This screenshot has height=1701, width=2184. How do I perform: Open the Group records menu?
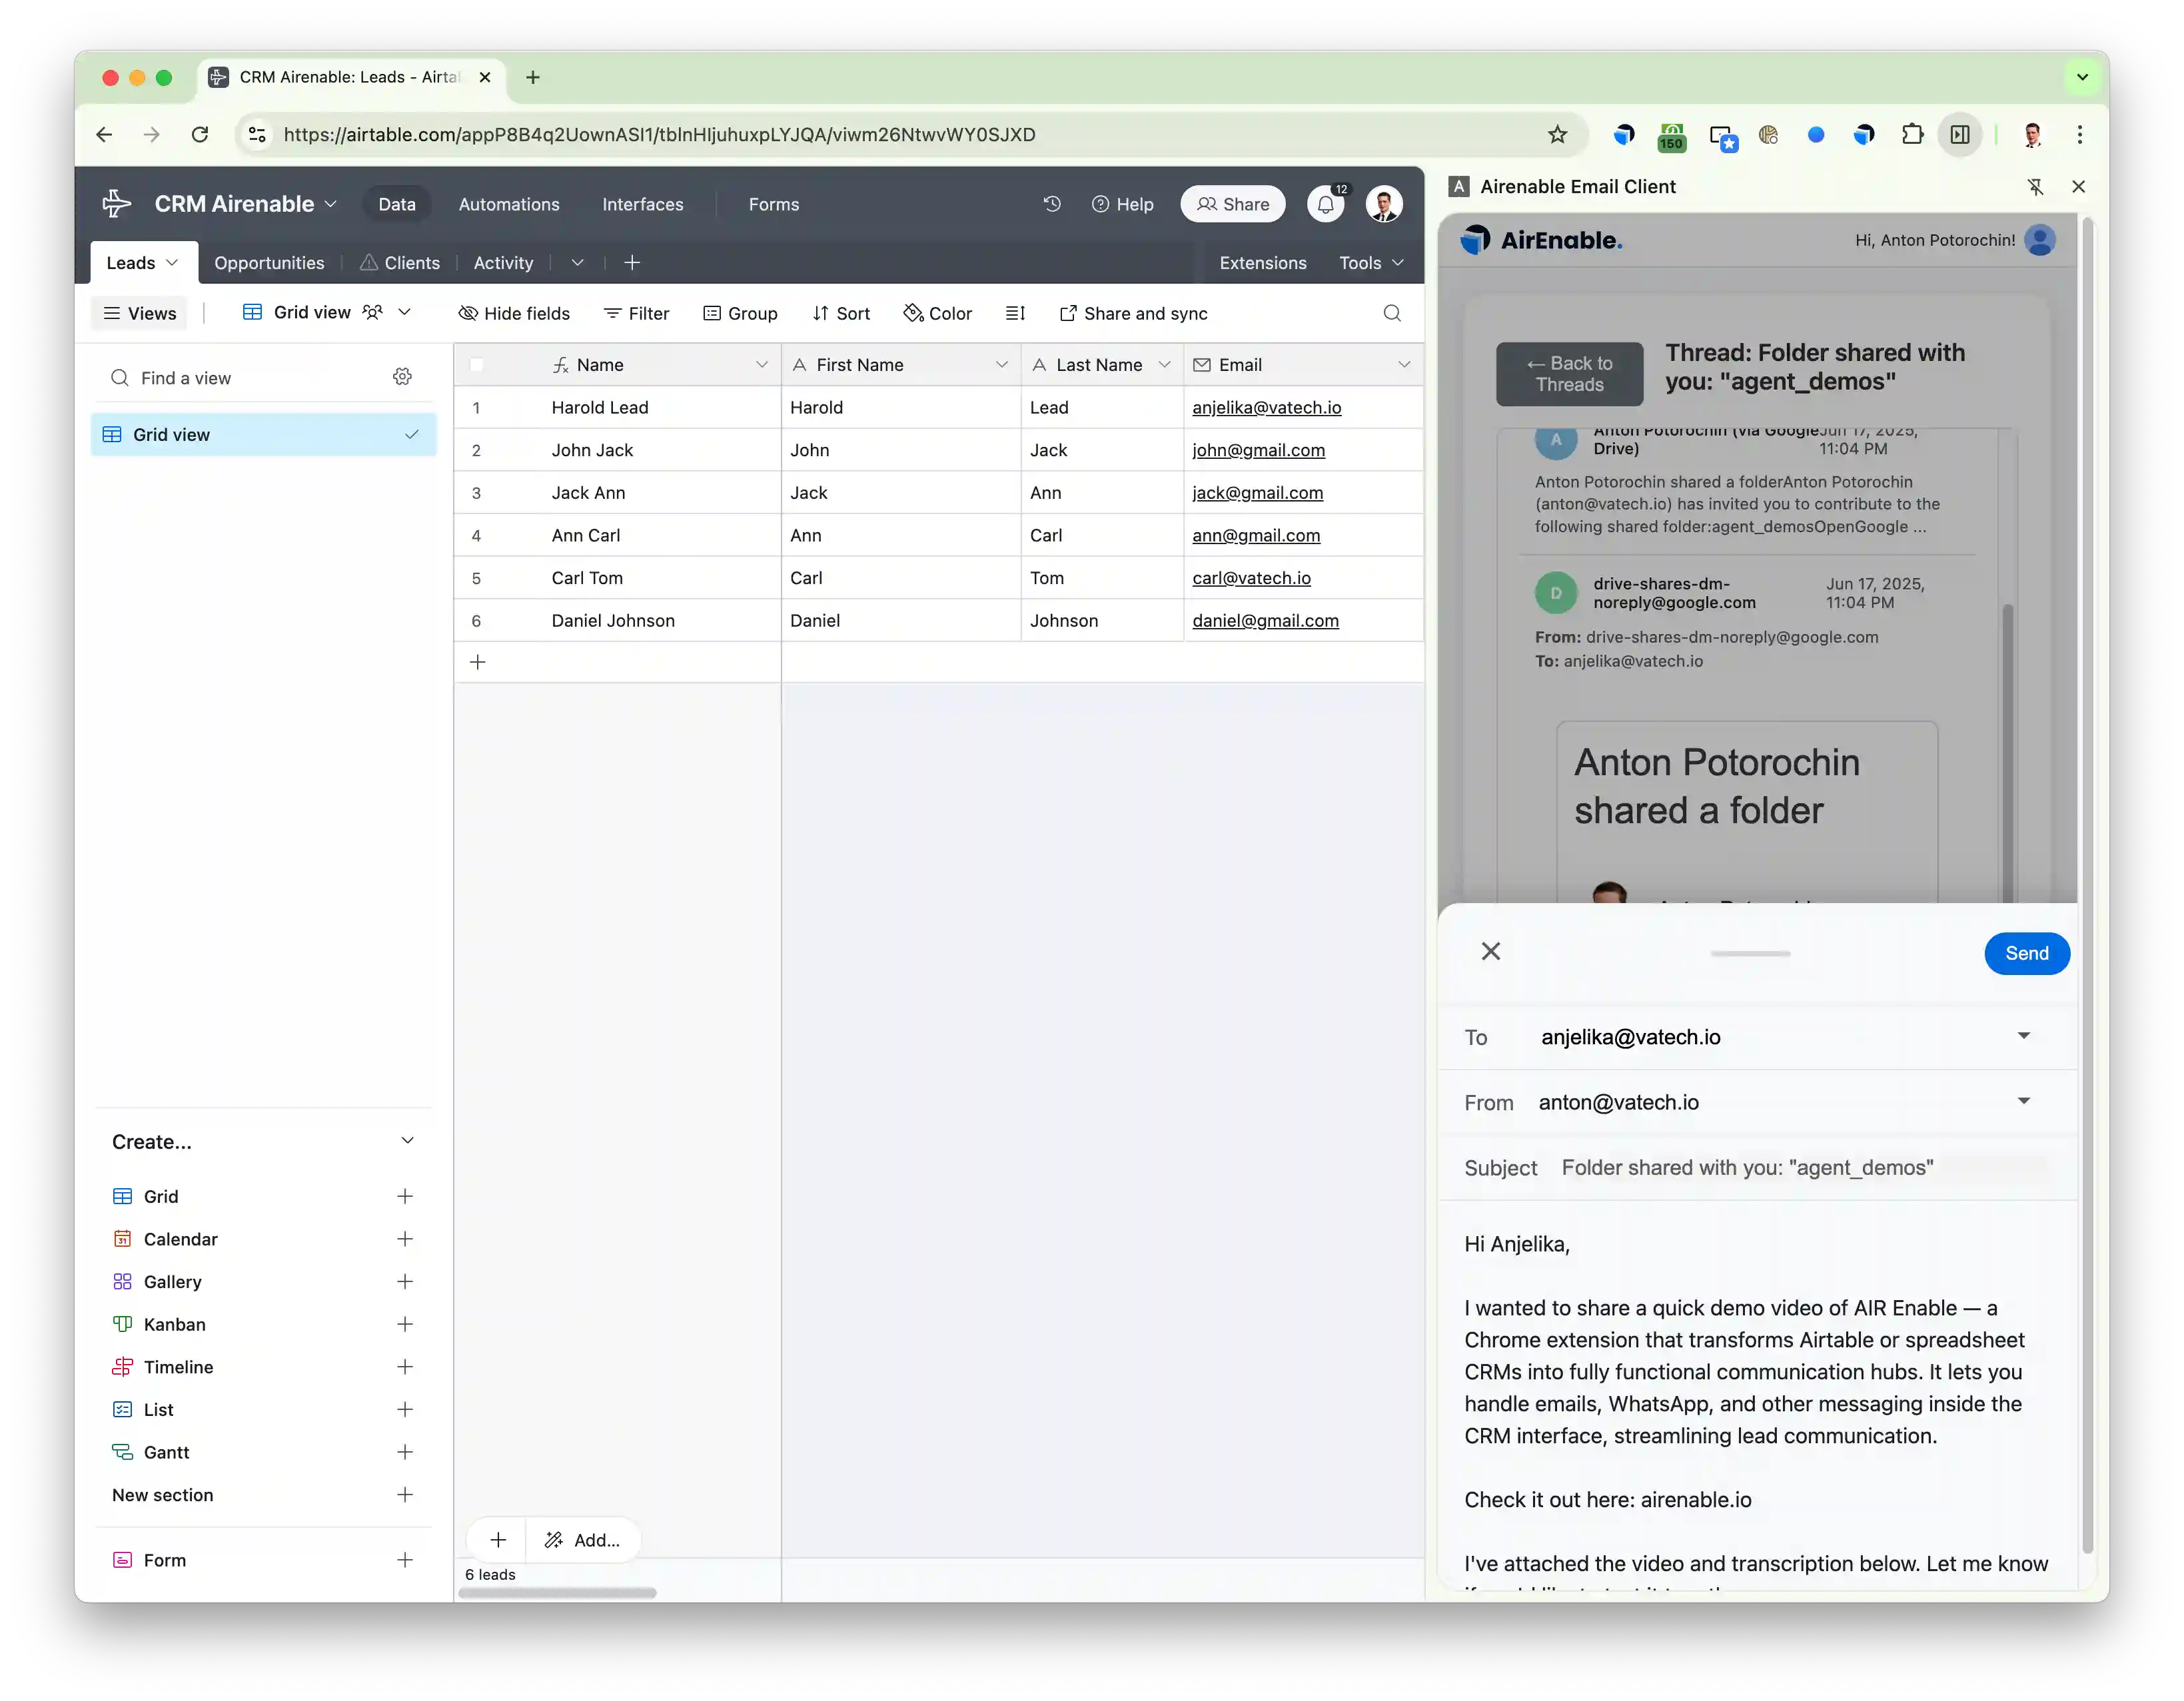point(740,313)
